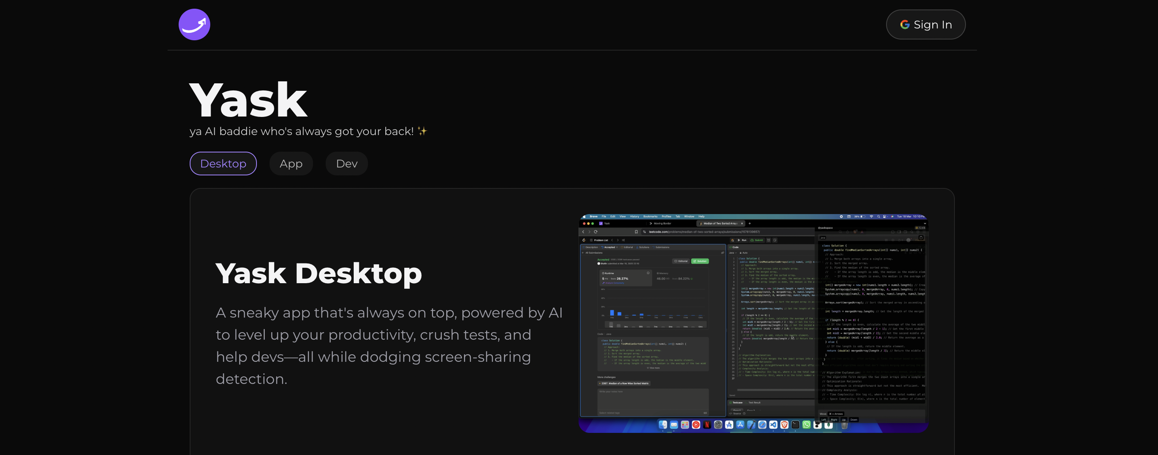The height and width of the screenshot is (455, 1158).
Task: Open the Dev tab
Action: tap(347, 164)
